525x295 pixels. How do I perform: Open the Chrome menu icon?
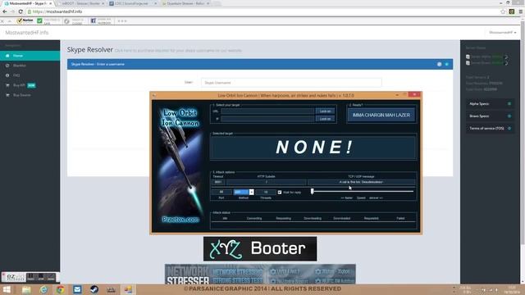521,11
